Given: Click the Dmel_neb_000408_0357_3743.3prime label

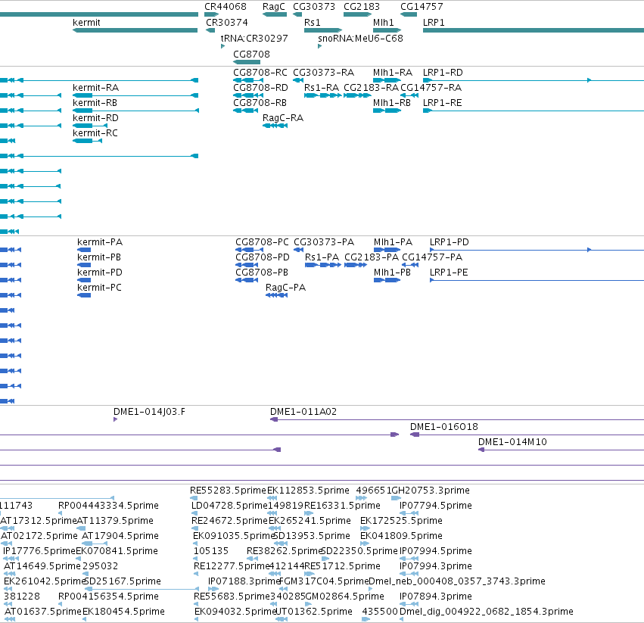Looking at the screenshot, I should [x=457, y=581].
